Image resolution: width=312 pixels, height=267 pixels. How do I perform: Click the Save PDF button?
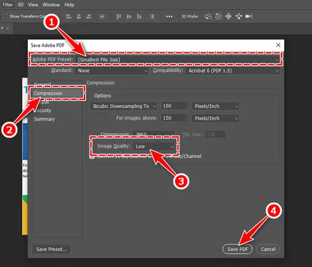coord(237,249)
